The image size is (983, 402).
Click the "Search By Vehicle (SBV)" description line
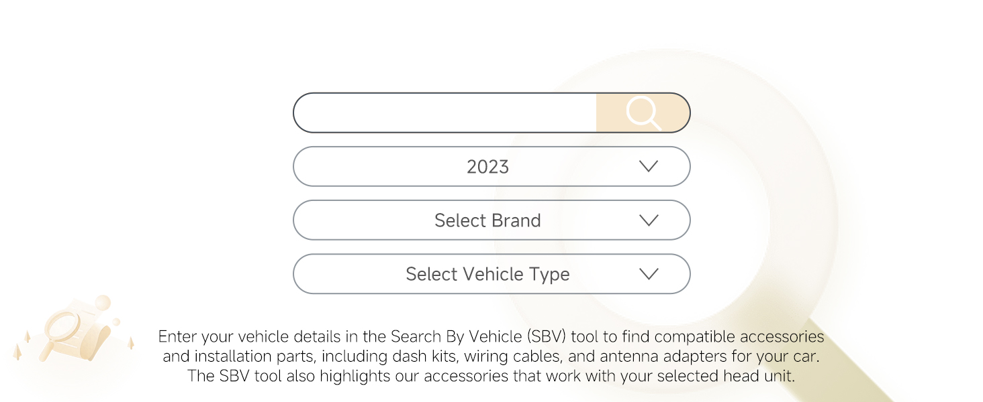492,336
